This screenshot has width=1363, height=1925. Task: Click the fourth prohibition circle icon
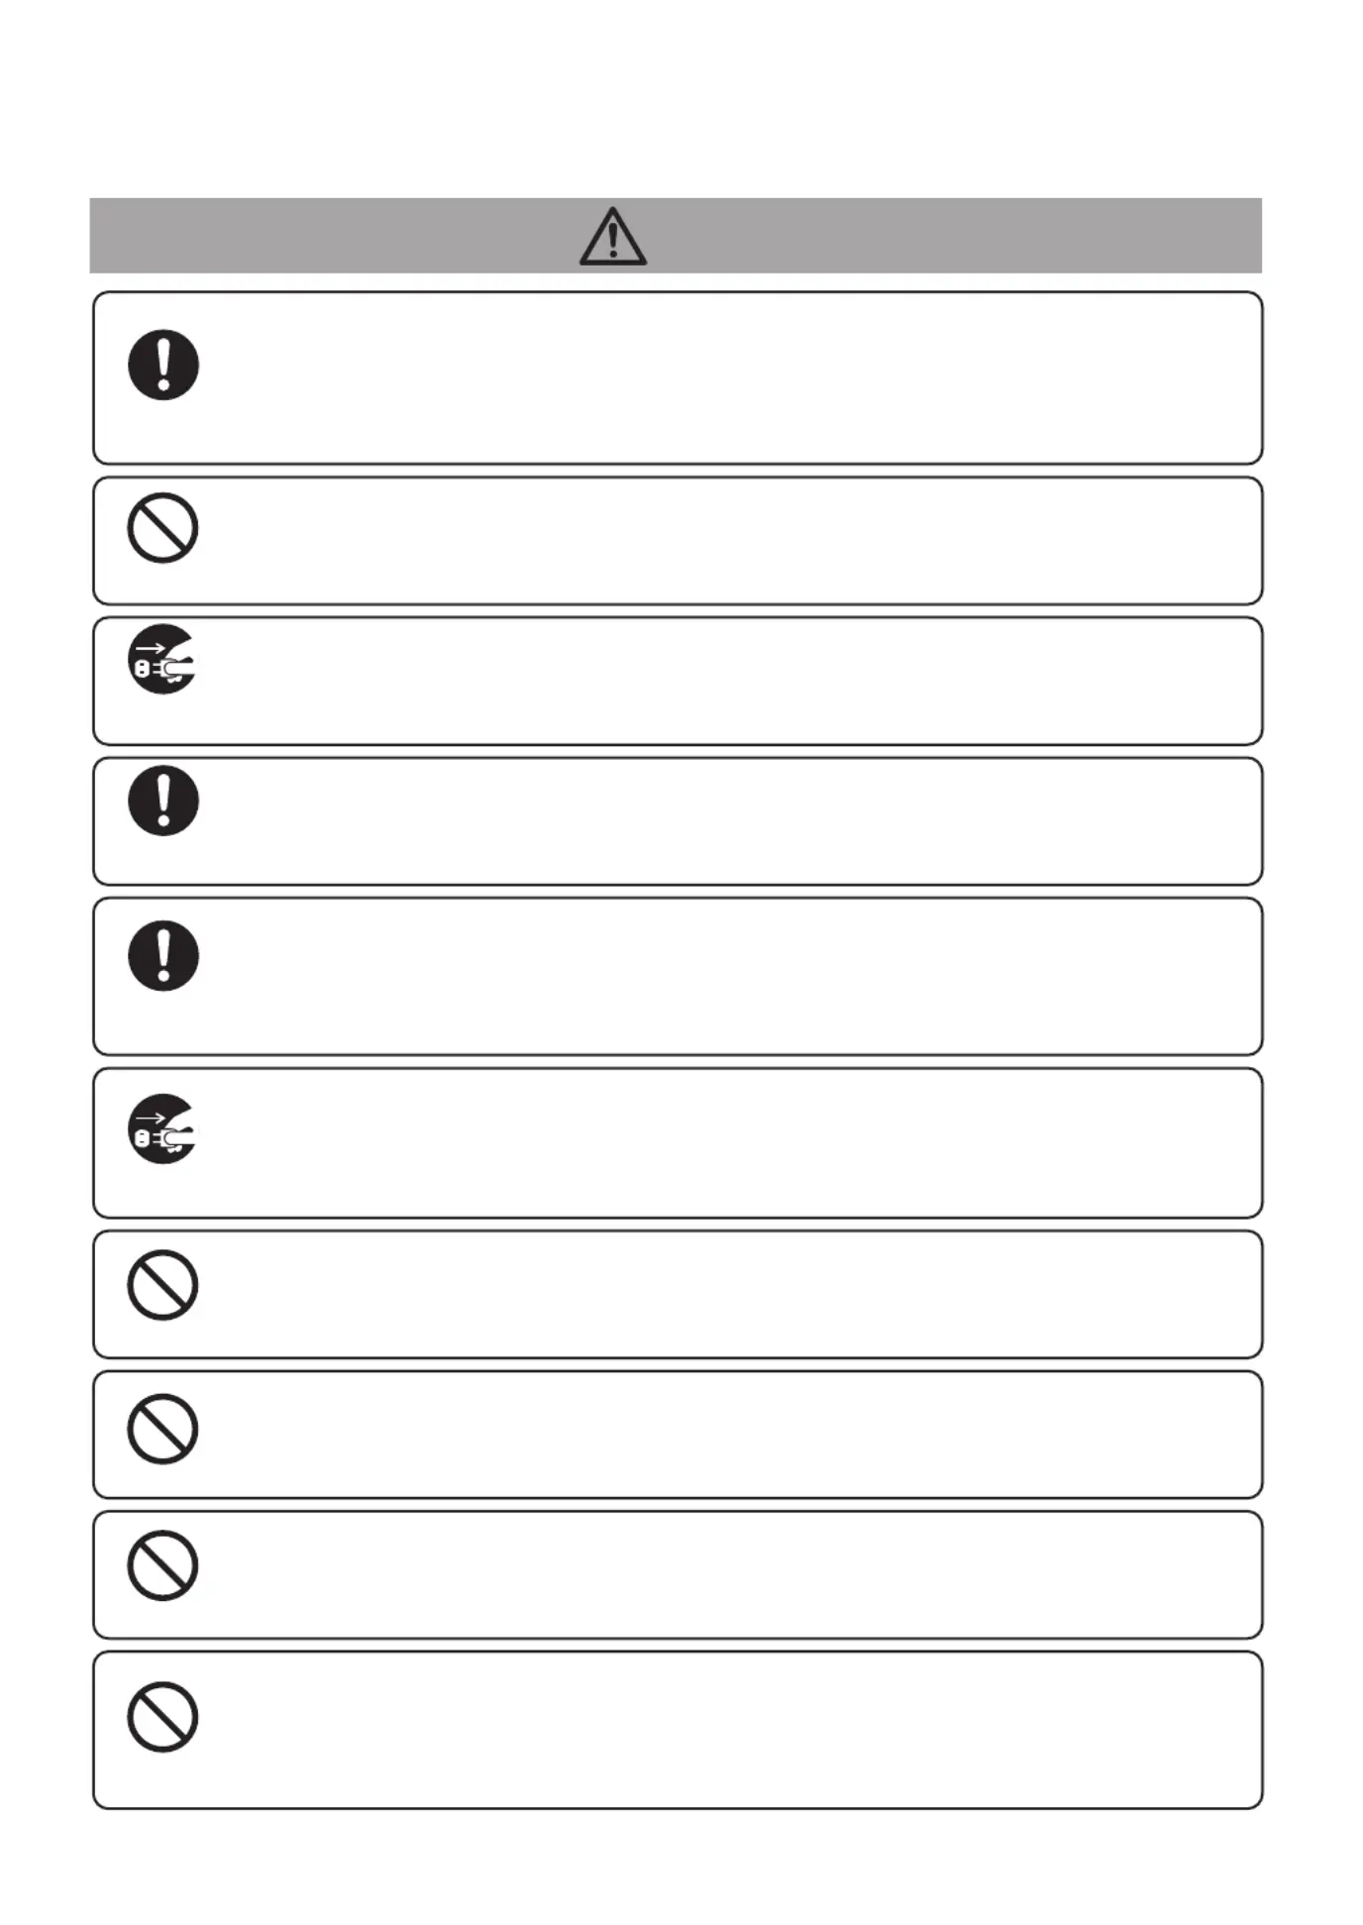pos(162,1565)
